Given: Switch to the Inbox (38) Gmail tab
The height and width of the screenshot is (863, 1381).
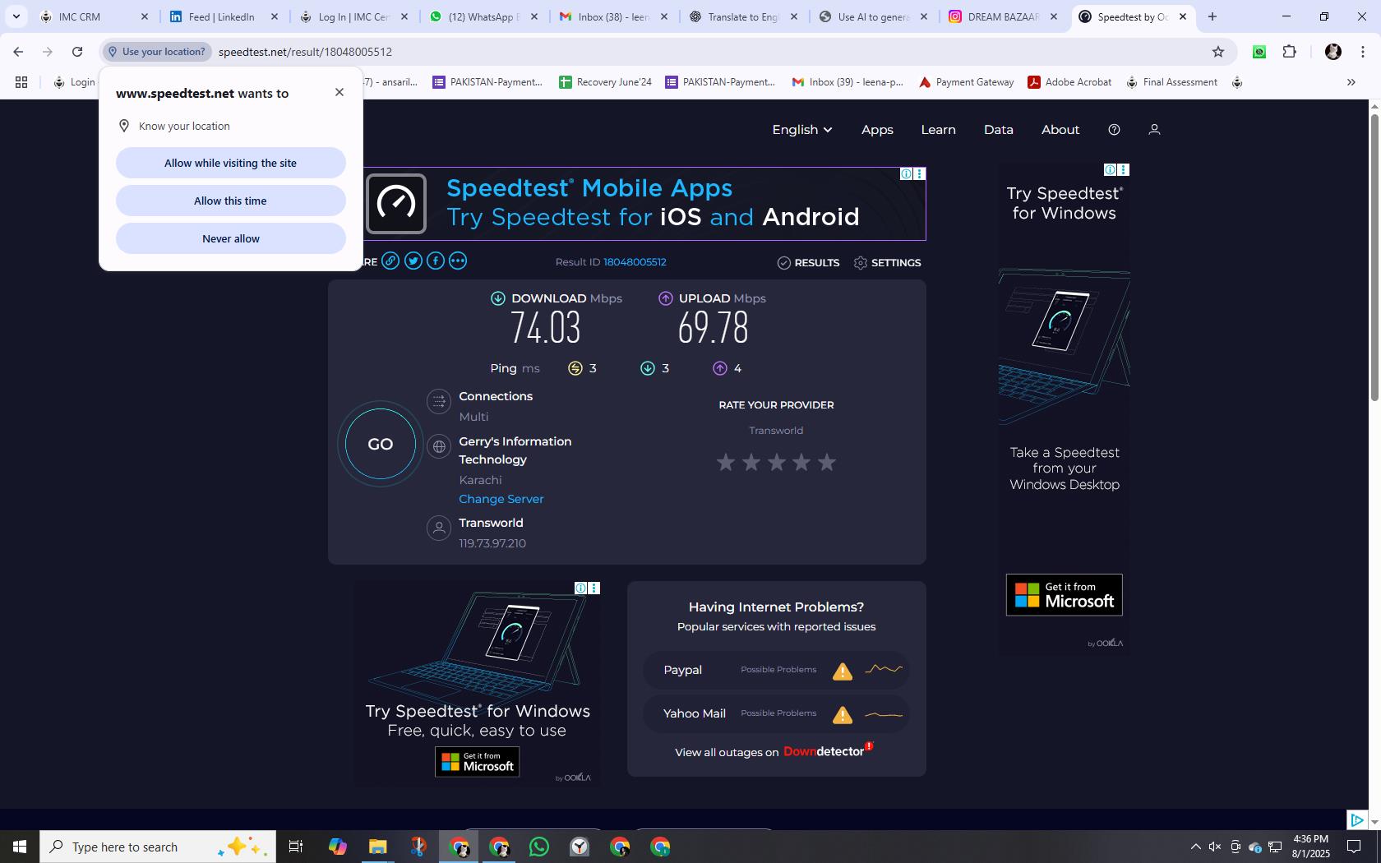Looking at the screenshot, I should pos(614,16).
